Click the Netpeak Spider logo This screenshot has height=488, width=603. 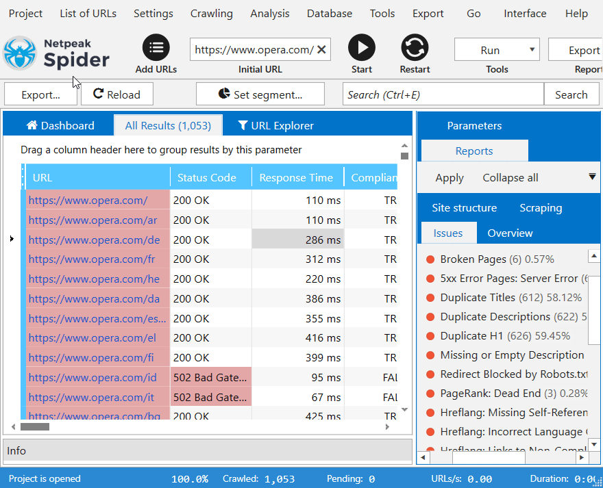tap(56, 53)
